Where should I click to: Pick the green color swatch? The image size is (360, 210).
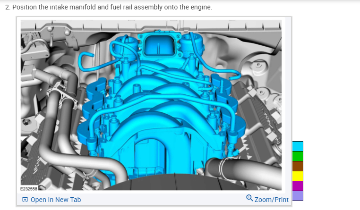point(298,156)
